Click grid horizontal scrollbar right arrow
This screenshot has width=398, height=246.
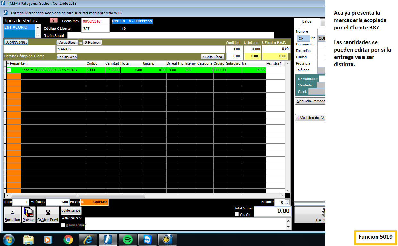pos(282,195)
